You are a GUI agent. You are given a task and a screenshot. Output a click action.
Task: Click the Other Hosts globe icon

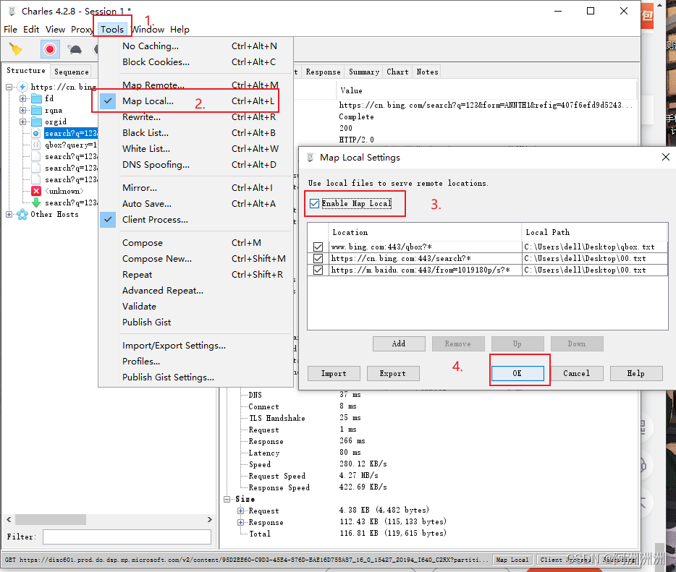[x=22, y=214]
